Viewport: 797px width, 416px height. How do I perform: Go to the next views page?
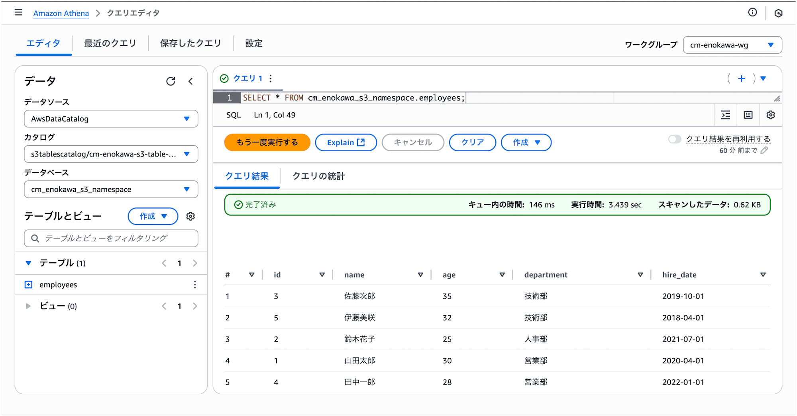(195, 306)
